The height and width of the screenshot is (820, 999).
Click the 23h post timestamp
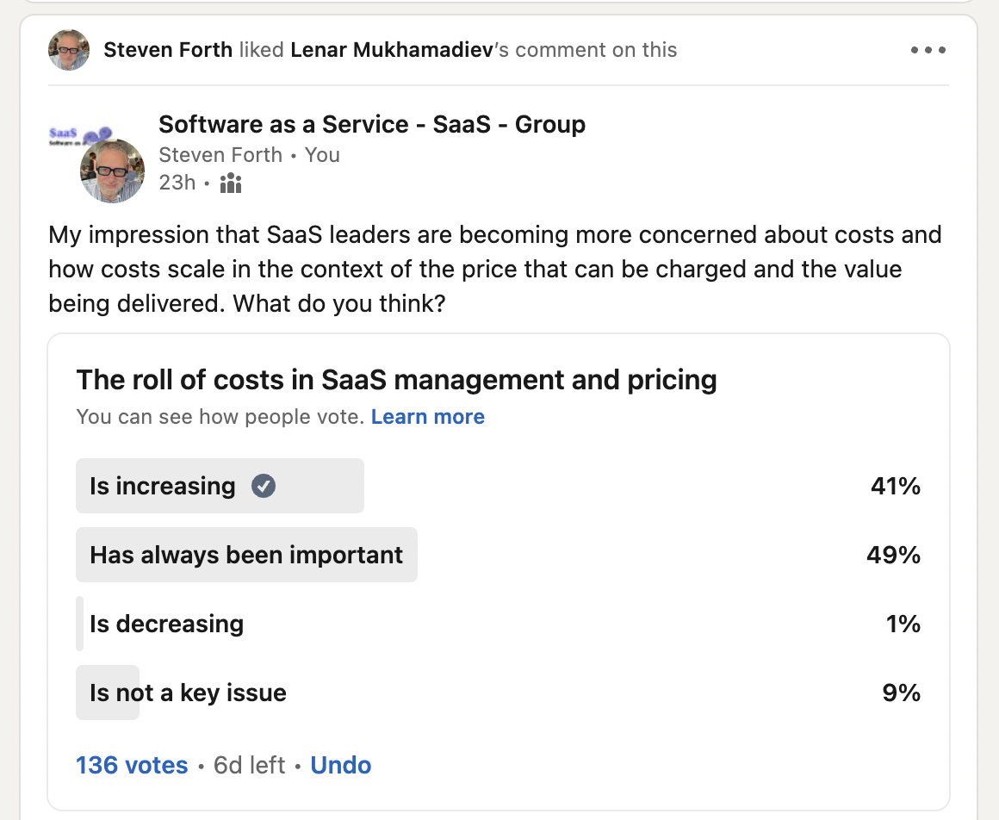pyautogui.click(x=177, y=183)
